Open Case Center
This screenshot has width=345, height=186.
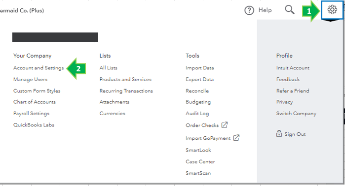(x=200, y=162)
